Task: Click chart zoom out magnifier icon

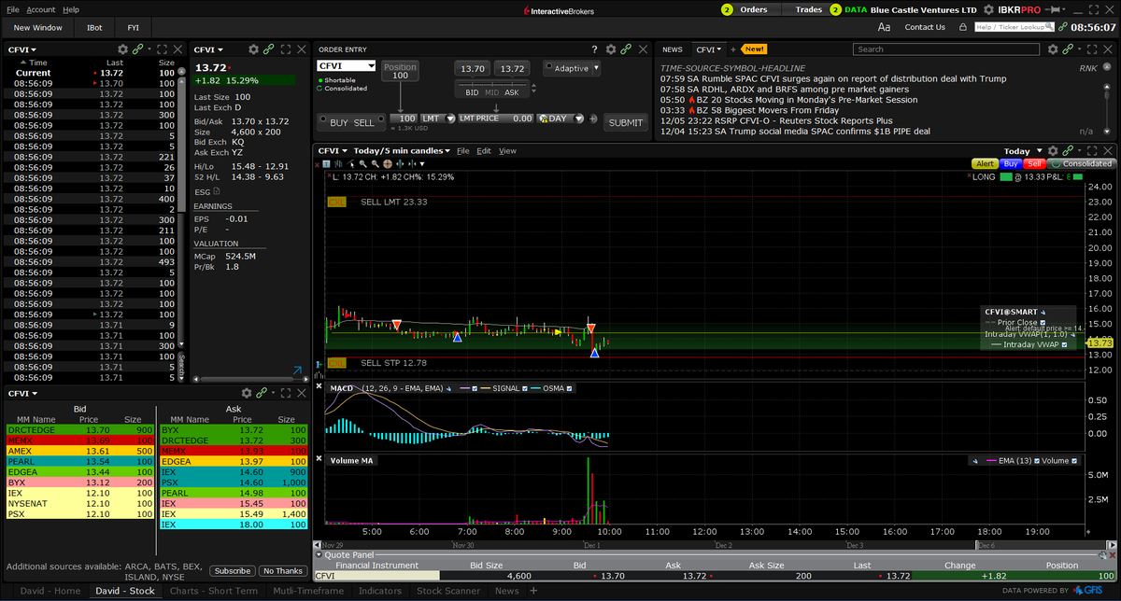Action: [376, 163]
